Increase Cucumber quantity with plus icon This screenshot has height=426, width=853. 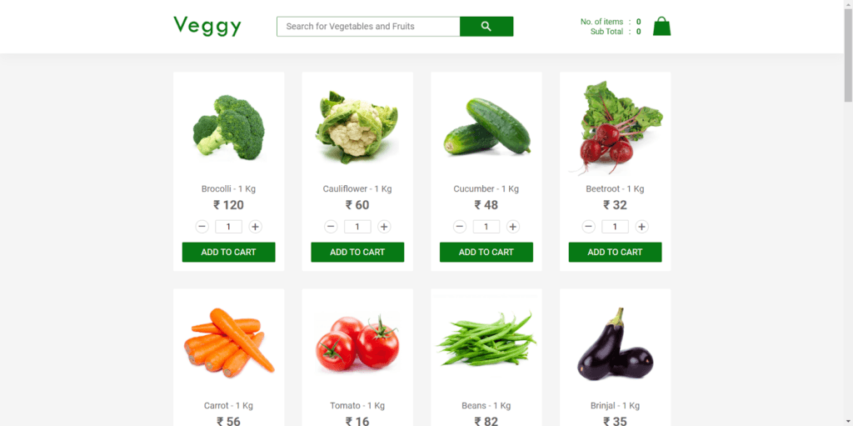(513, 227)
